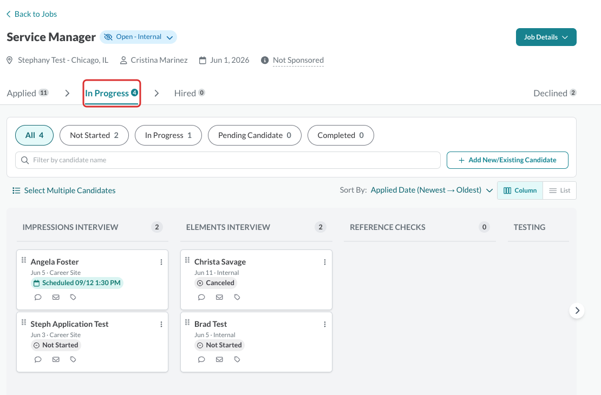This screenshot has width=601, height=395.
Task: Email Angela Foster via envelope icon
Action: (56, 297)
